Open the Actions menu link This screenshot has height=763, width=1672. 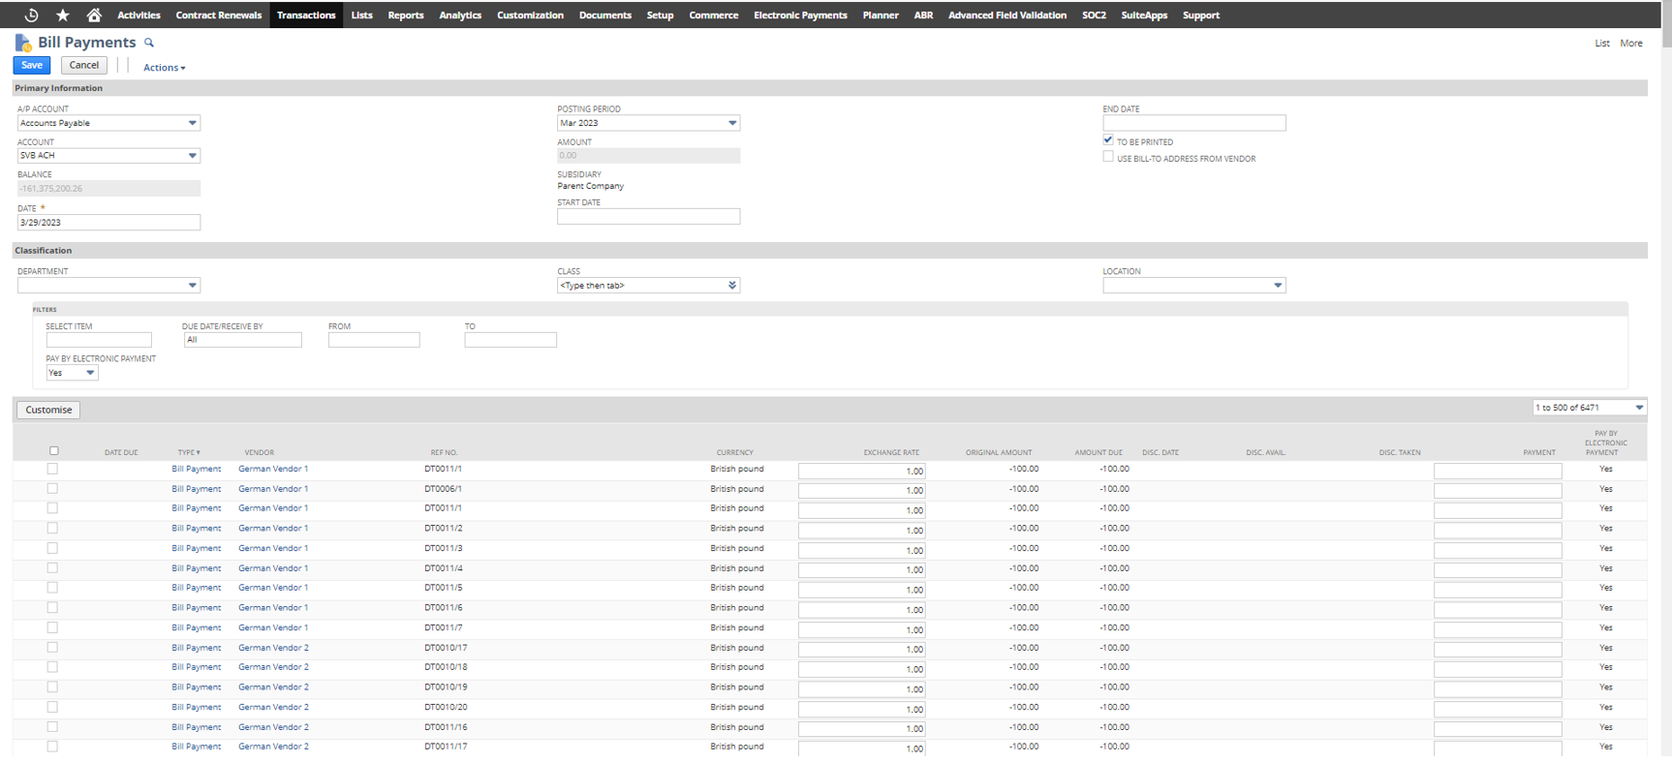164,68
